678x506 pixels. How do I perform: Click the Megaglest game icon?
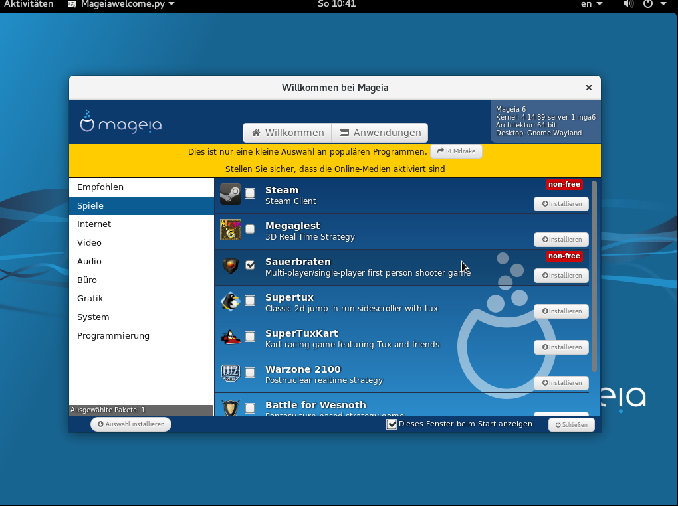231,230
